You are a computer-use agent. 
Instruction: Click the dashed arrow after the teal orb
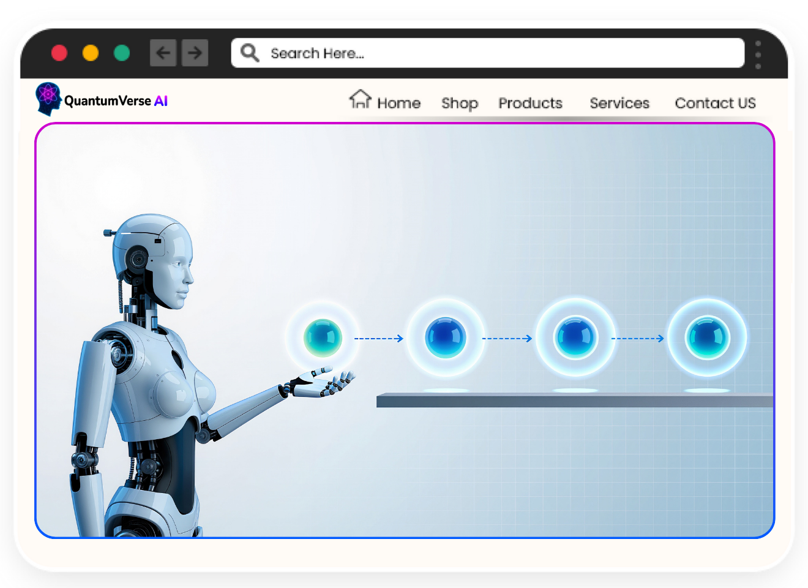pyautogui.click(x=379, y=338)
